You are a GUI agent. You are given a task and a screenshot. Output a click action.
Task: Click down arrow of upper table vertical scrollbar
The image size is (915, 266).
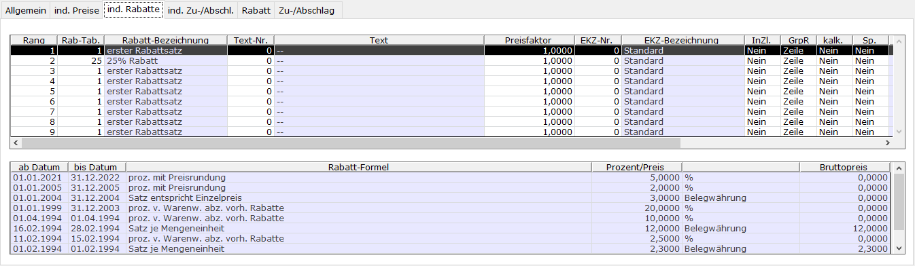point(899,132)
